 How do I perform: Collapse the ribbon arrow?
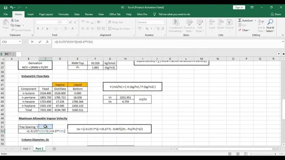coord(283,35)
